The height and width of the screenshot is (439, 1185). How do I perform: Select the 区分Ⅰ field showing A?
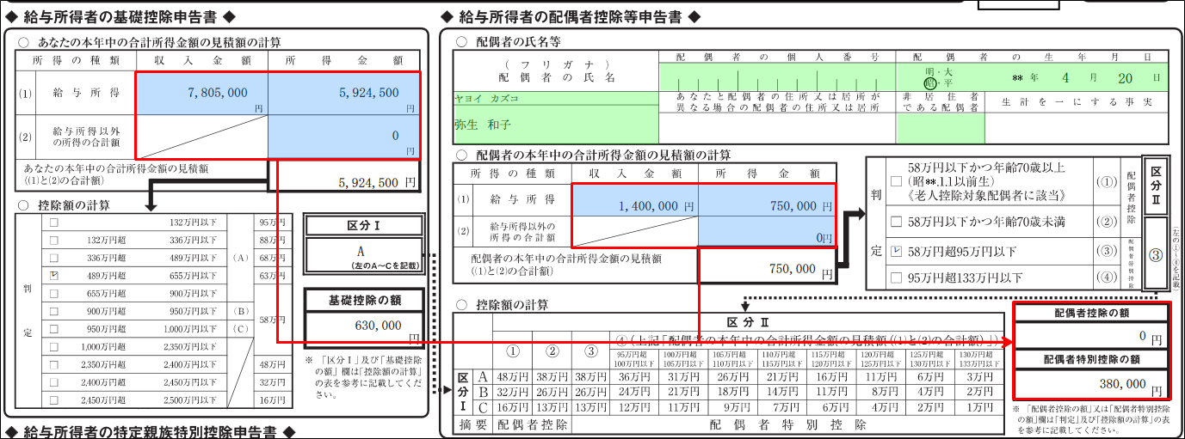pyautogui.click(x=362, y=255)
